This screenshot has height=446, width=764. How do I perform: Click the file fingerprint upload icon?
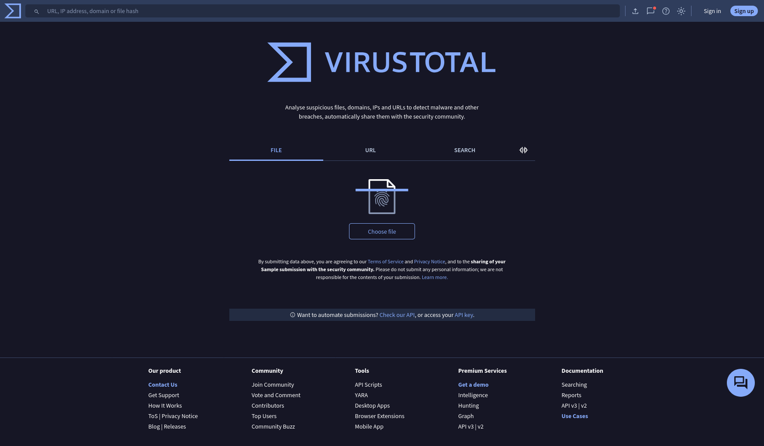point(382,196)
